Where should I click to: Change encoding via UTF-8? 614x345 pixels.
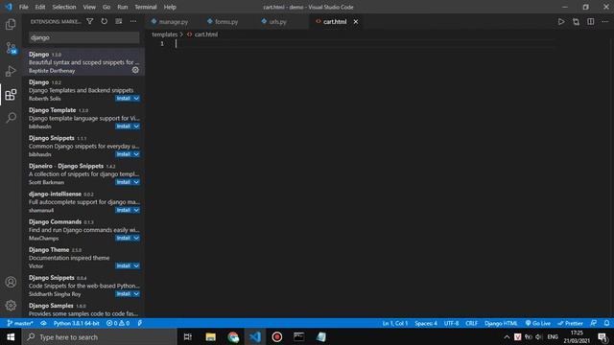[x=451, y=323]
